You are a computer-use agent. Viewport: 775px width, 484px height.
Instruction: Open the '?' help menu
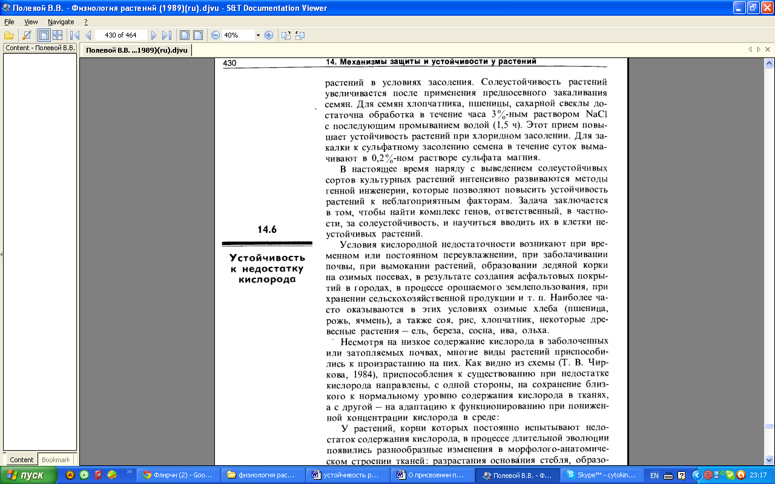point(86,22)
